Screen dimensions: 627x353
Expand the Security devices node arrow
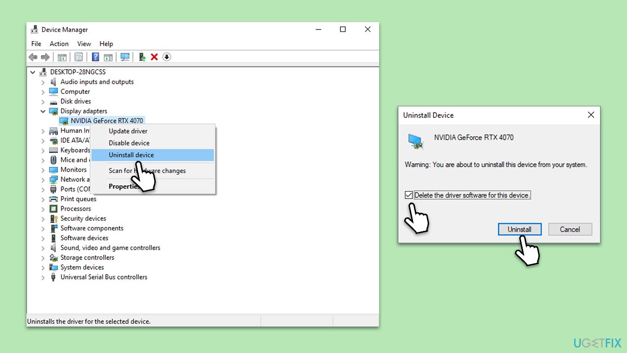click(x=43, y=219)
